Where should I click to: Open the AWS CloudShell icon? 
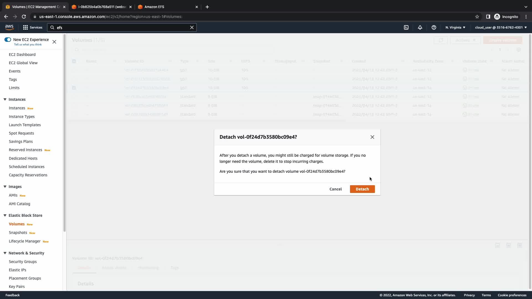click(406, 27)
